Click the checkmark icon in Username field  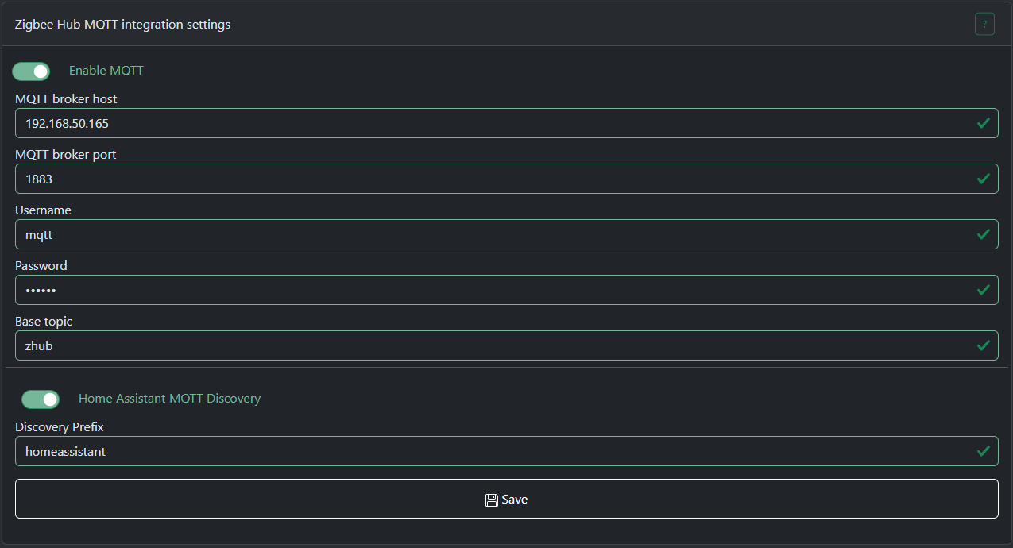tap(983, 234)
